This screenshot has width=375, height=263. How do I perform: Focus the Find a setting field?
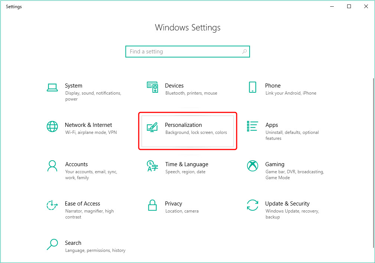tap(188, 52)
